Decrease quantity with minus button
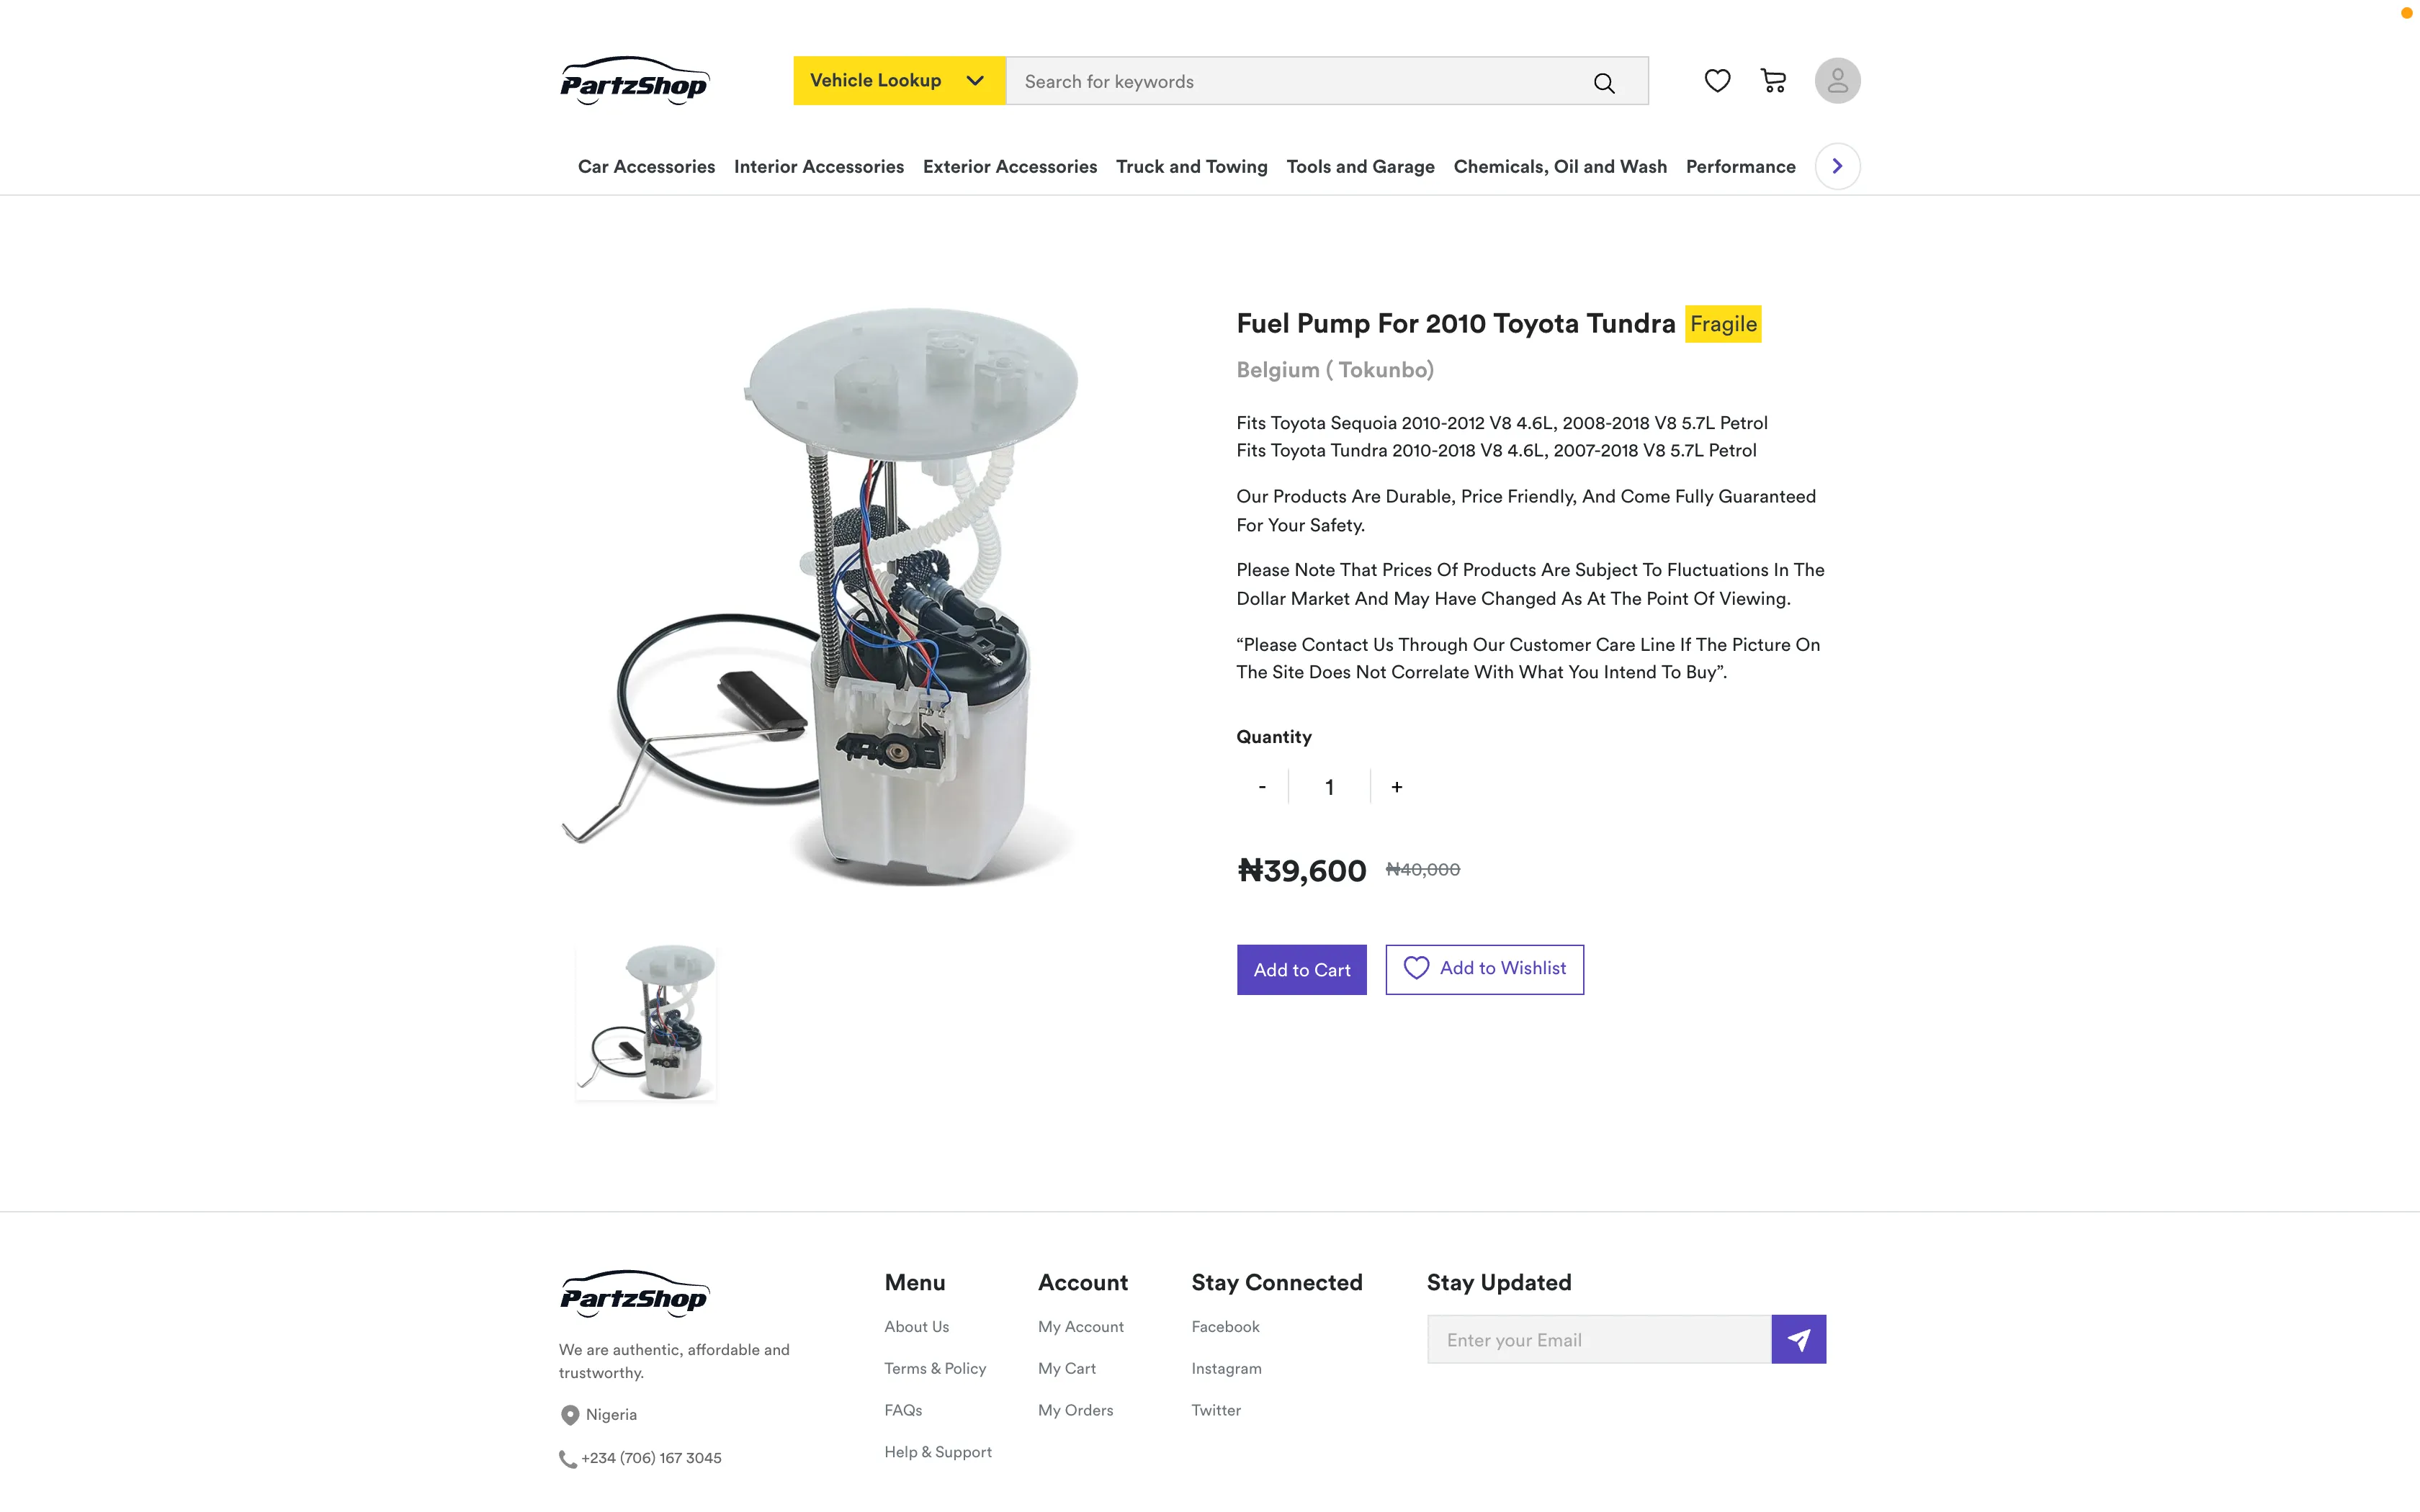This screenshot has width=2420, height=1512. click(x=1262, y=787)
